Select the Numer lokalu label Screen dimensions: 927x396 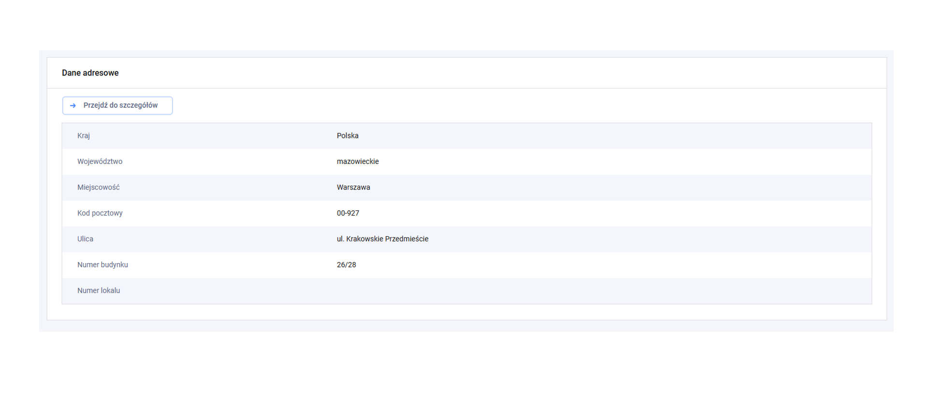pyautogui.click(x=99, y=291)
